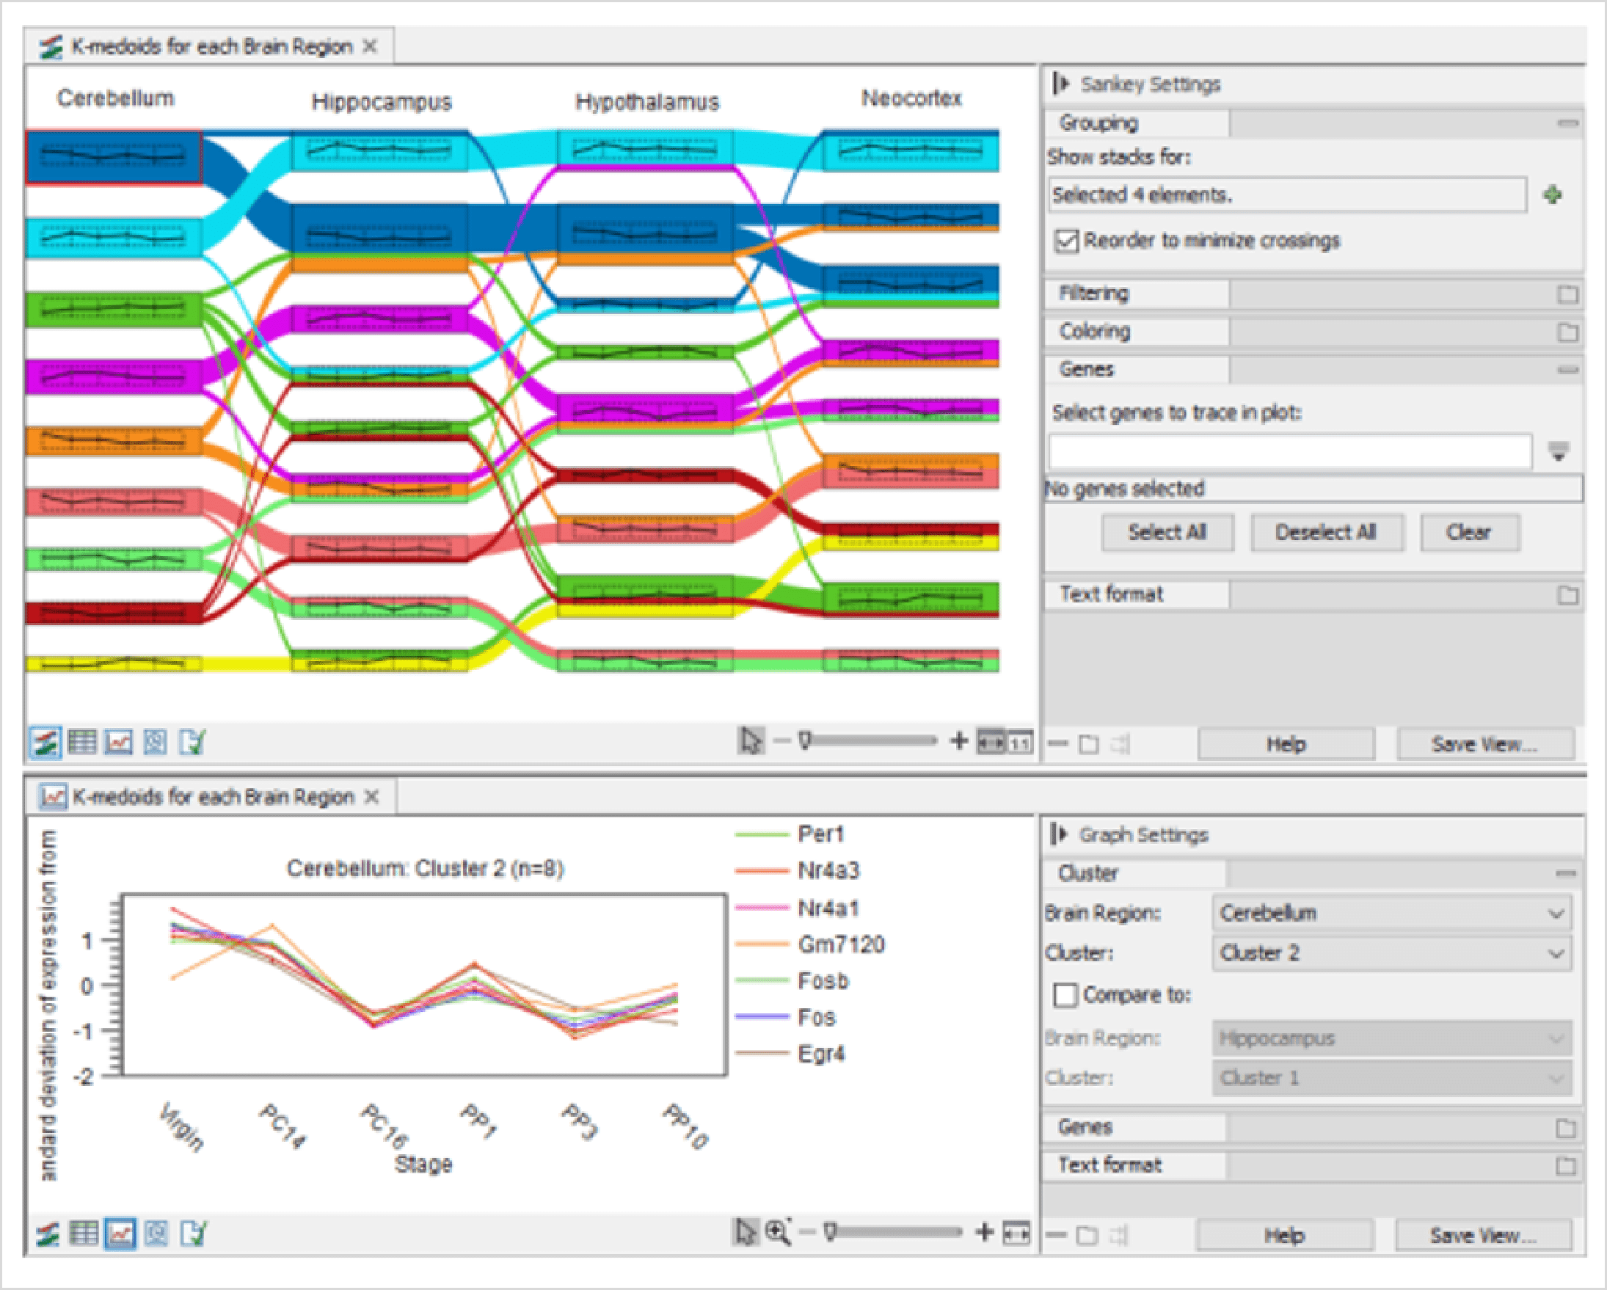Click fit-width icon in top Sankey toolbar
1607x1290 pixels.
click(991, 743)
